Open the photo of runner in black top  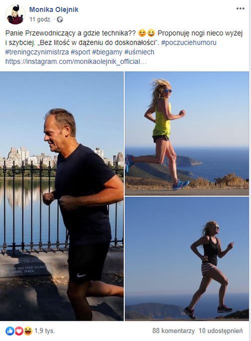pos(187,259)
